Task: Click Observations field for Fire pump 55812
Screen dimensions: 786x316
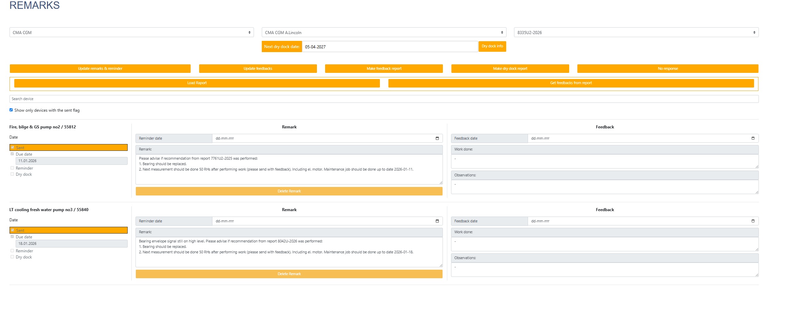Action: click(605, 187)
